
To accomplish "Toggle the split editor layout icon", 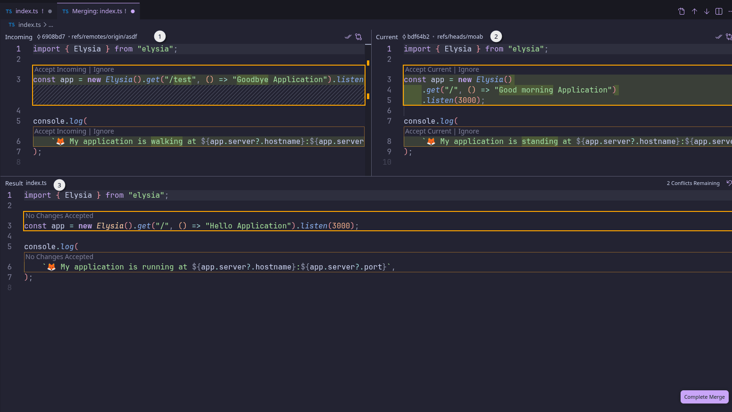I will [719, 11].
